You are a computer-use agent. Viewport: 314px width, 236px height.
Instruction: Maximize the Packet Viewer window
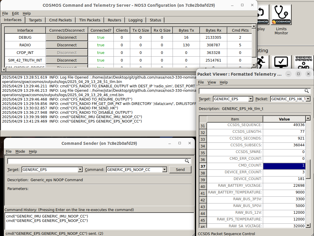point(298,74)
